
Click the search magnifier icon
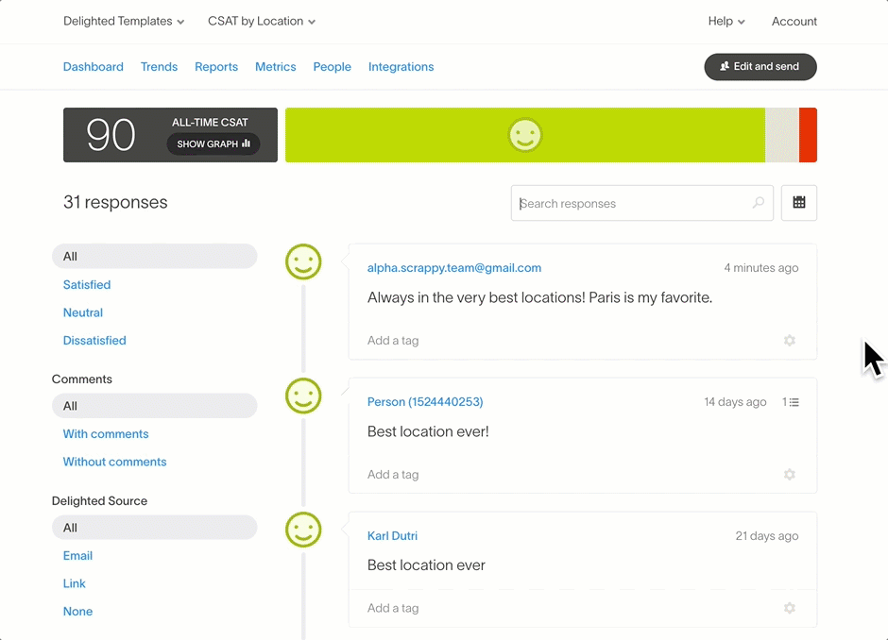(x=758, y=203)
